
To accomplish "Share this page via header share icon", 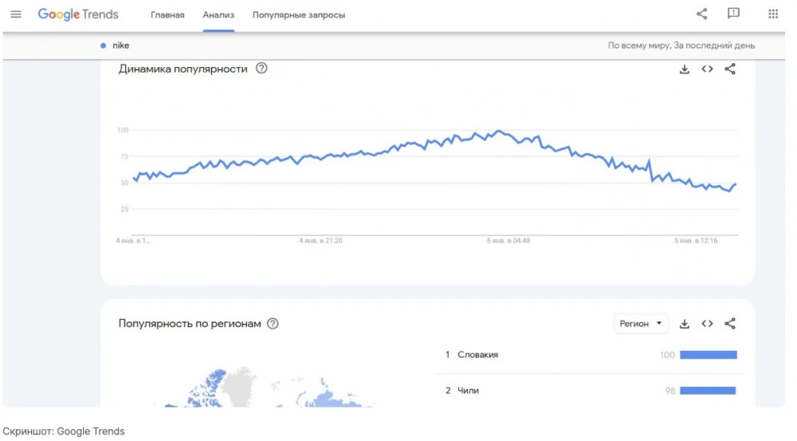I will pyautogui.click(x=701, y=14).
